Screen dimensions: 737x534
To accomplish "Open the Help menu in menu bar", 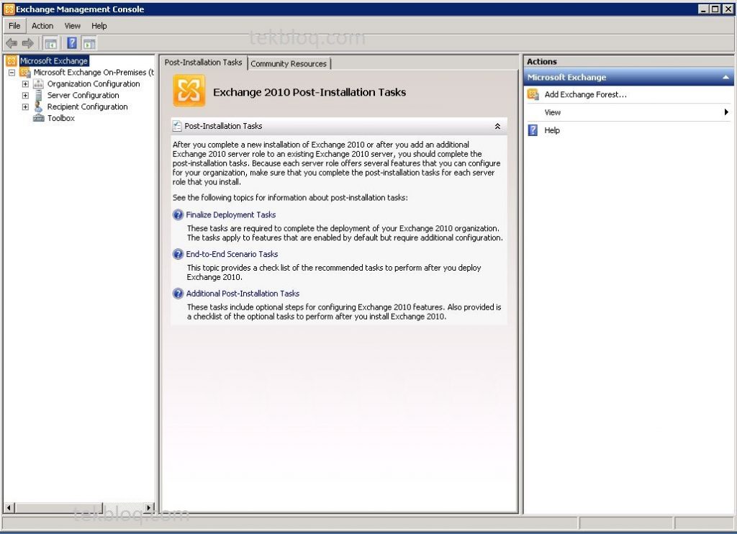I will [x=99, y=26].
